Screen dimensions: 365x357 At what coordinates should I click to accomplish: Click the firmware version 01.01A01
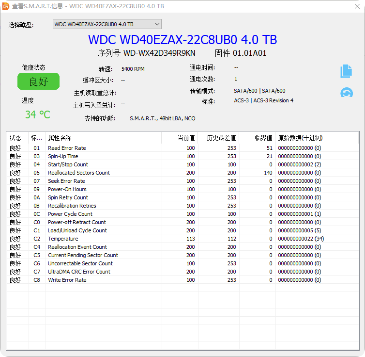249,53
